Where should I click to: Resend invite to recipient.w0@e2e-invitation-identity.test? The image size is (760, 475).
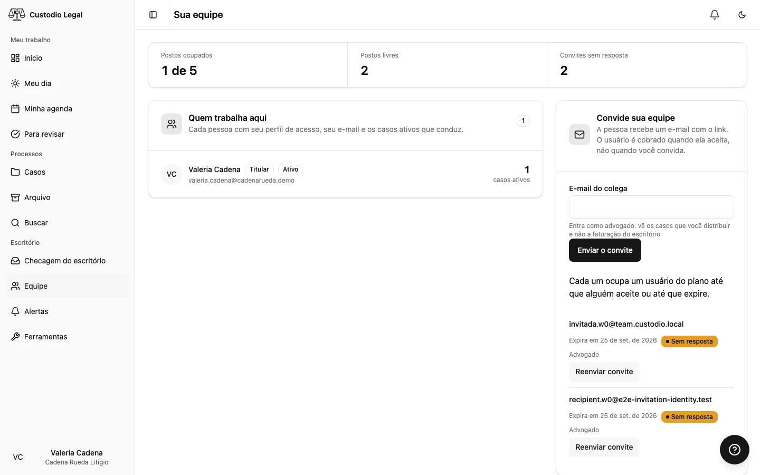604,447
